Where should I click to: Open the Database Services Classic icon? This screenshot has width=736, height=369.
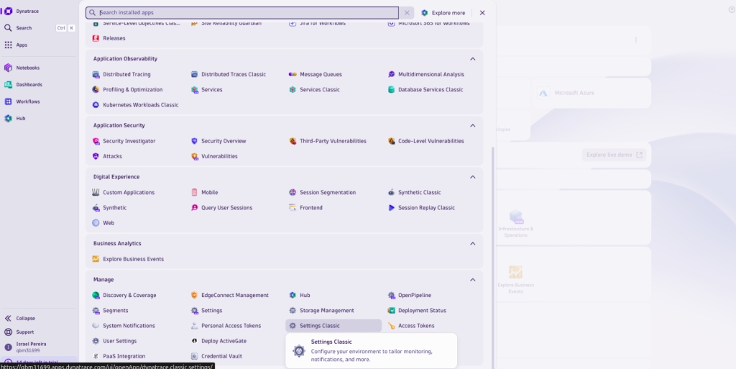click(x=392, y=90)
